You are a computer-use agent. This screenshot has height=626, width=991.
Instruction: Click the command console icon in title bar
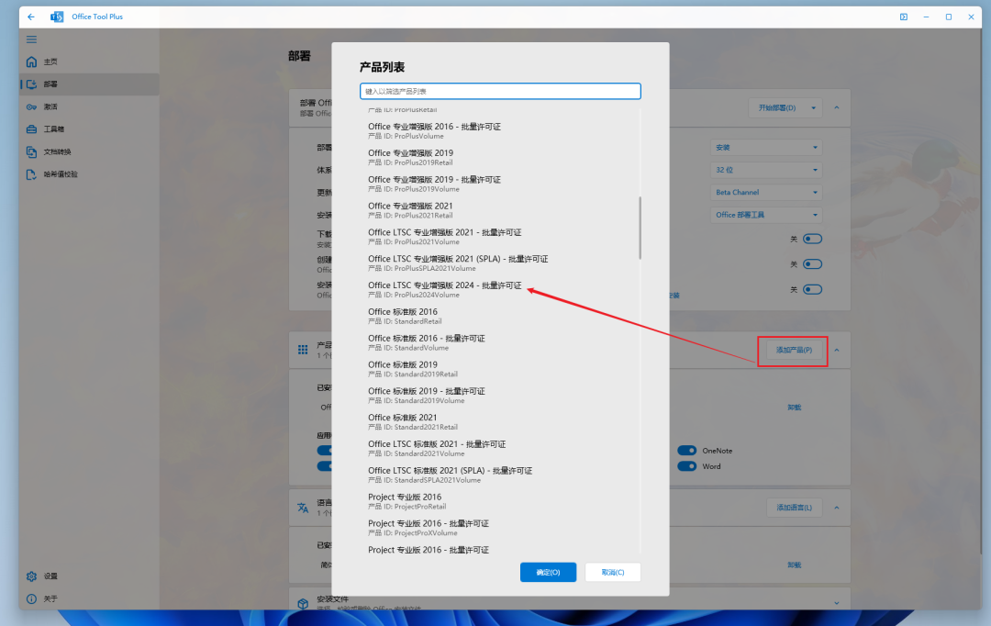(904, 17)
